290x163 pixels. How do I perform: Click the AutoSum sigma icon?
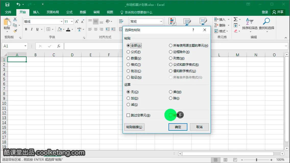tap(235, 19)
